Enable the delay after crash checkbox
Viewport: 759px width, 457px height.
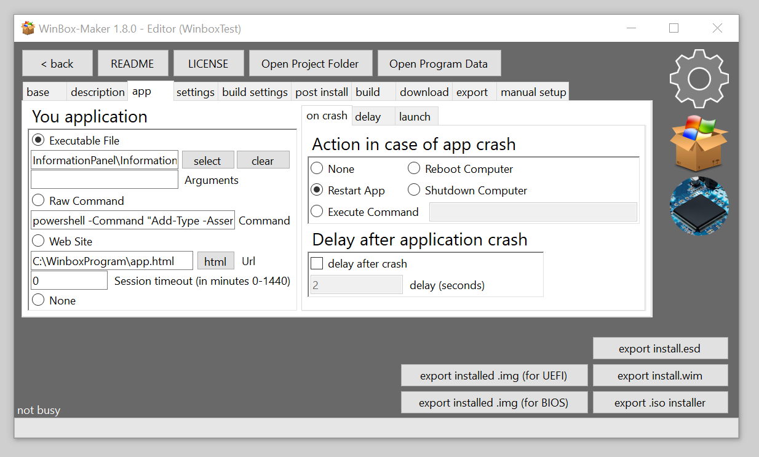point(317,263)
